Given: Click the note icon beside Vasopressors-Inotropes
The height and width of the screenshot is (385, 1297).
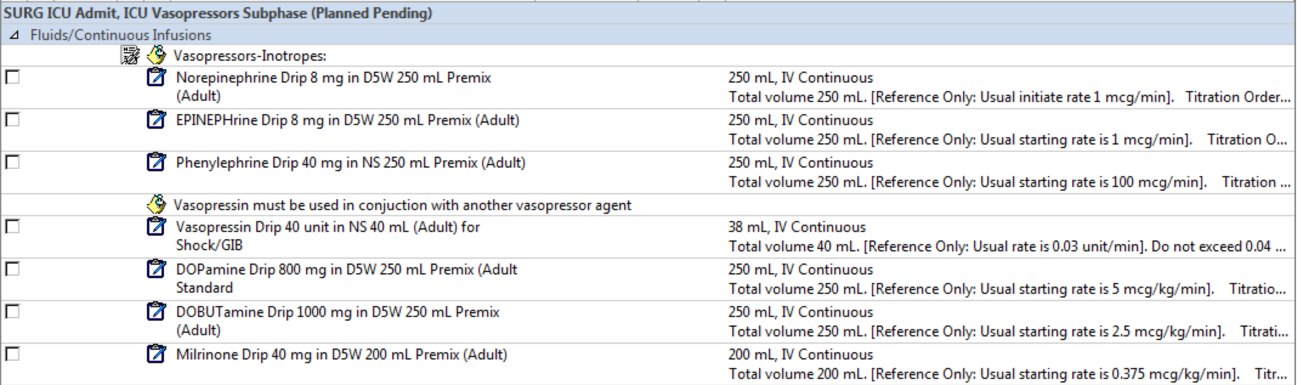Looking at the screenshot, I should point(157,55).
